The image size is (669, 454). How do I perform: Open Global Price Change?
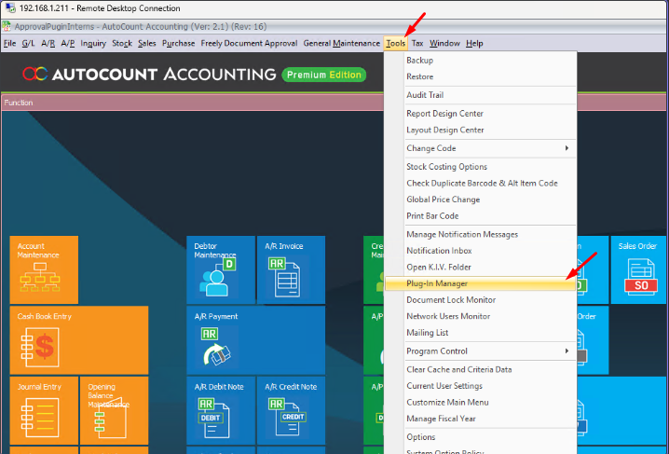coord(481,199)
